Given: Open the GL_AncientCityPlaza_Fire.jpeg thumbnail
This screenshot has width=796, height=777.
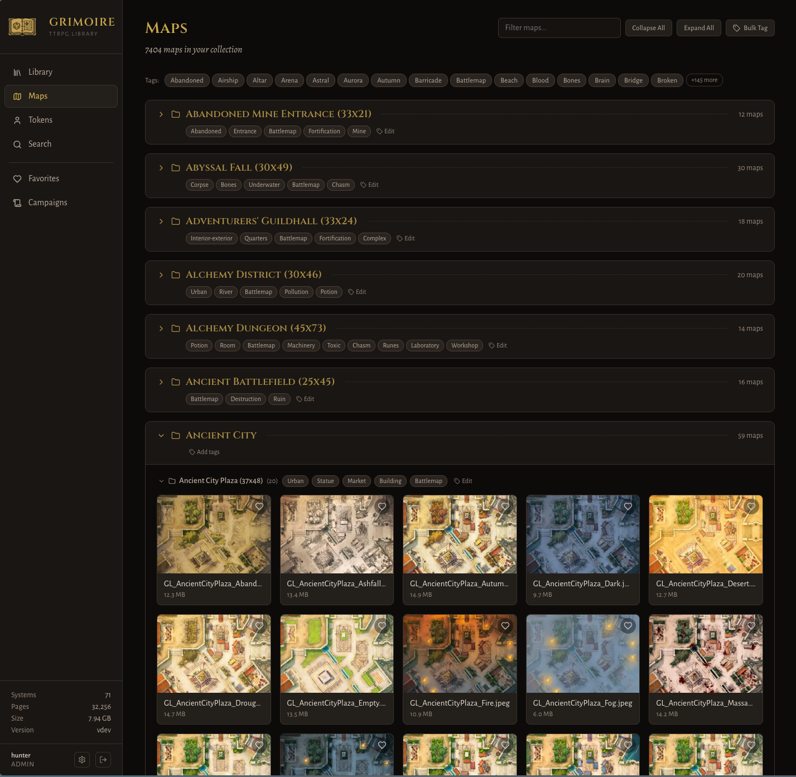Looking at the screenshot, I should (460, 654).
